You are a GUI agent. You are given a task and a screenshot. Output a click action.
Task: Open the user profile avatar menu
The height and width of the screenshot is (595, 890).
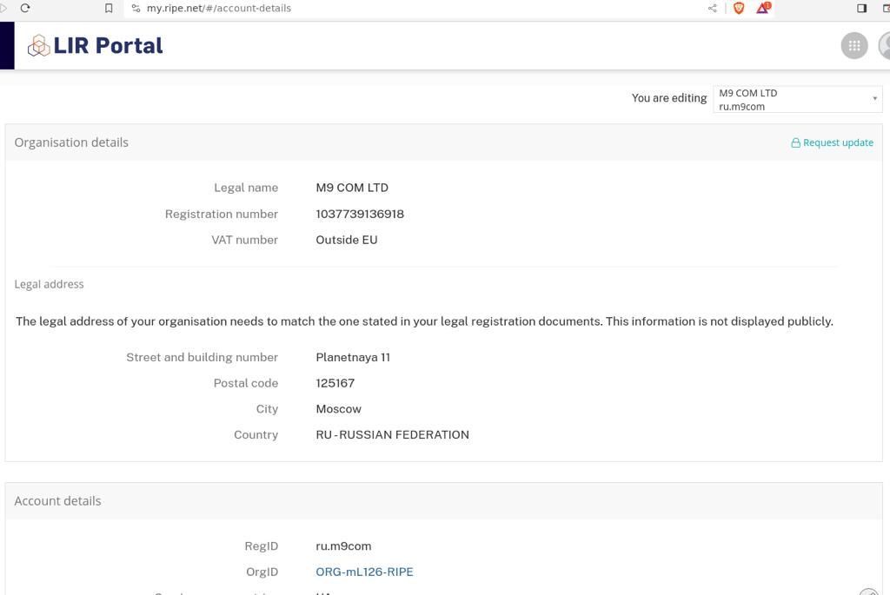(885, 46)
